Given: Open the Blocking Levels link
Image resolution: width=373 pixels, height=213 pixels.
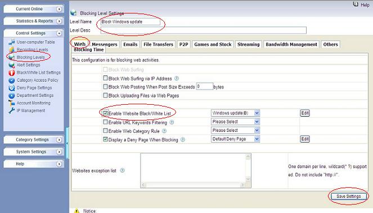Looking at the screenshot, I should tap(31, 57).
